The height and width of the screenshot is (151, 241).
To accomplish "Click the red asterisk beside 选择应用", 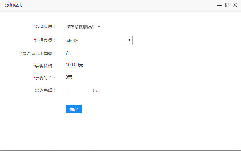I will 34,26.
